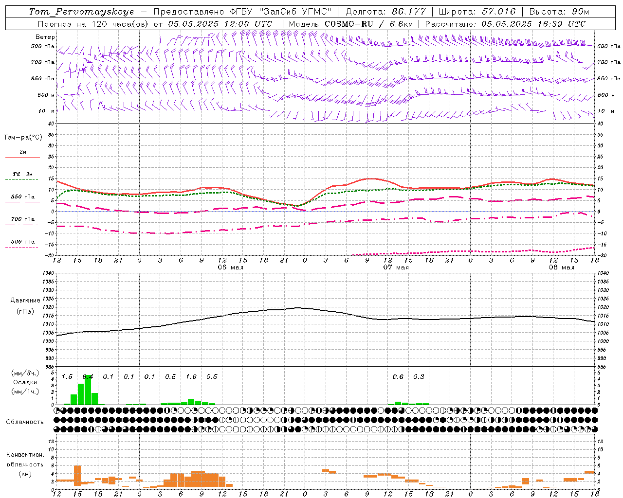Click the tallest orange convective cloud bar
Screen dimensions: 623x498
pyautogui.click(x=77, y=476)
